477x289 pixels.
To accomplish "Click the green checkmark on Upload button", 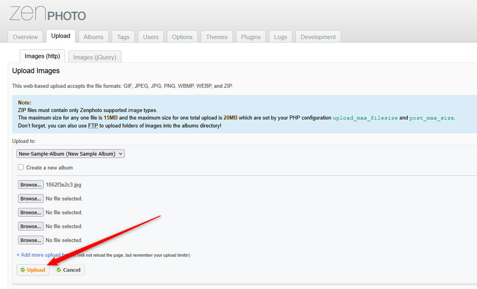I will point(23,270).
